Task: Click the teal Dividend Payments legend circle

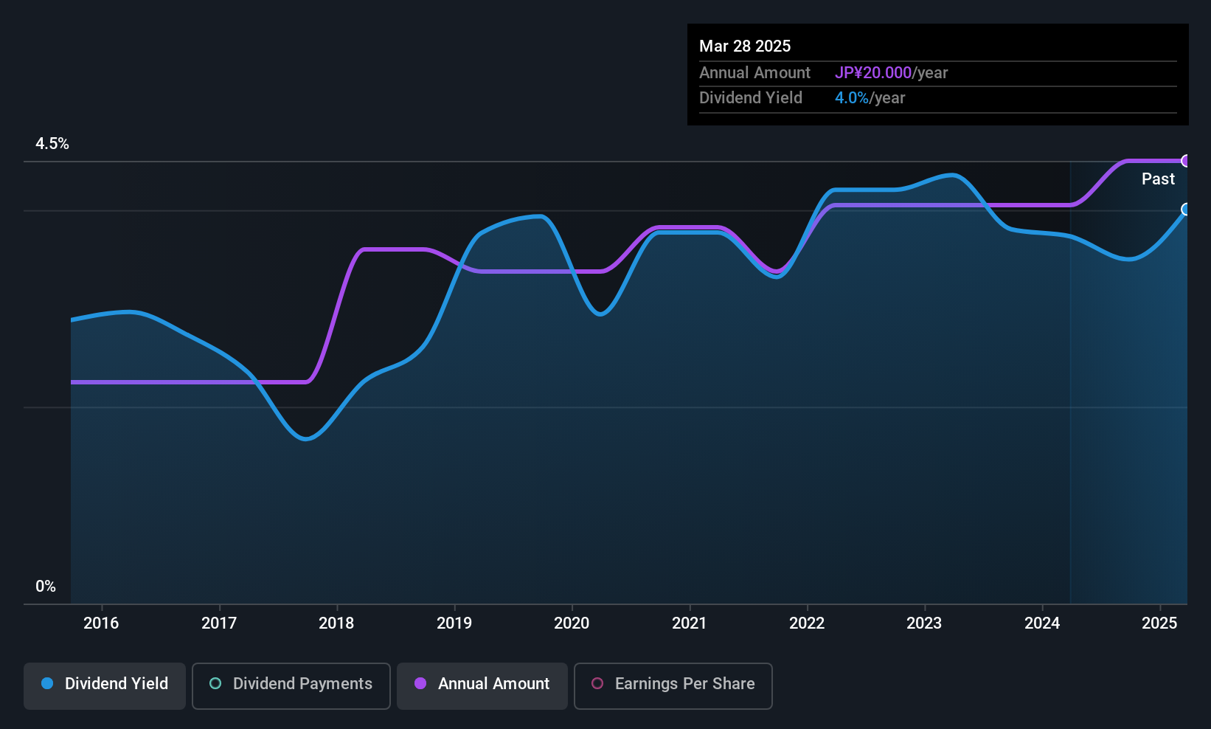Action: pos(215,683)
